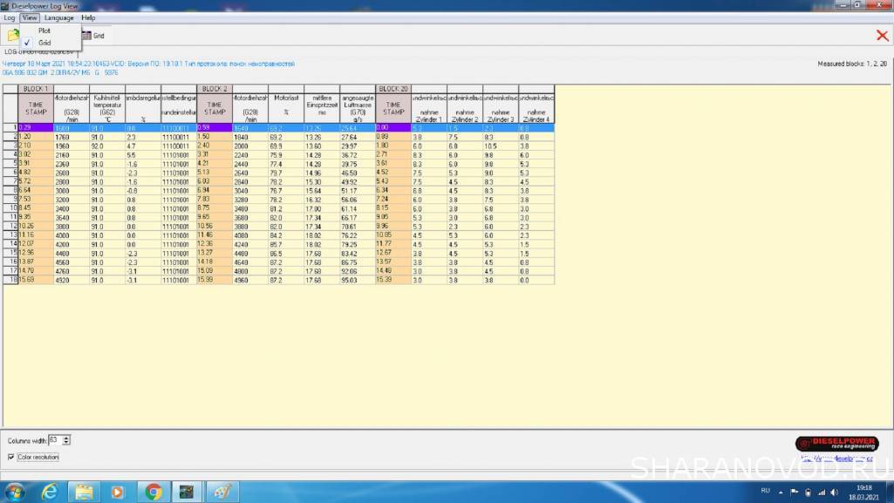The image size is (894, 503).
Task: Click the BLOCK 2 header cell
Action: [x=215, y=89]
